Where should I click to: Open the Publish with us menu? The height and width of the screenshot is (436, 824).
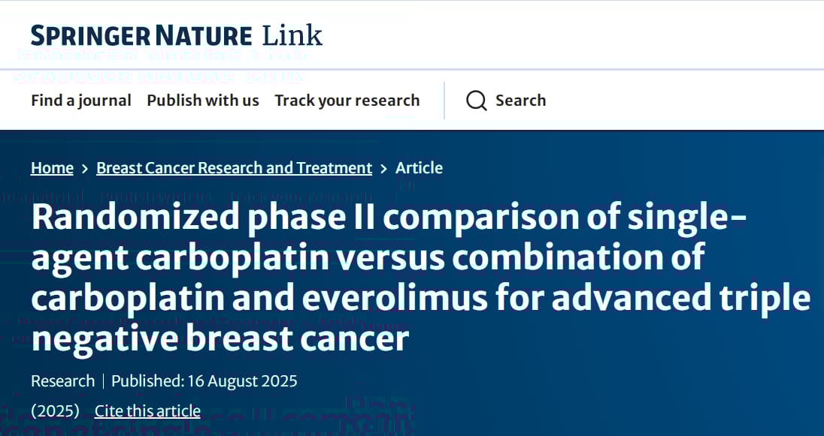(203, 101)
